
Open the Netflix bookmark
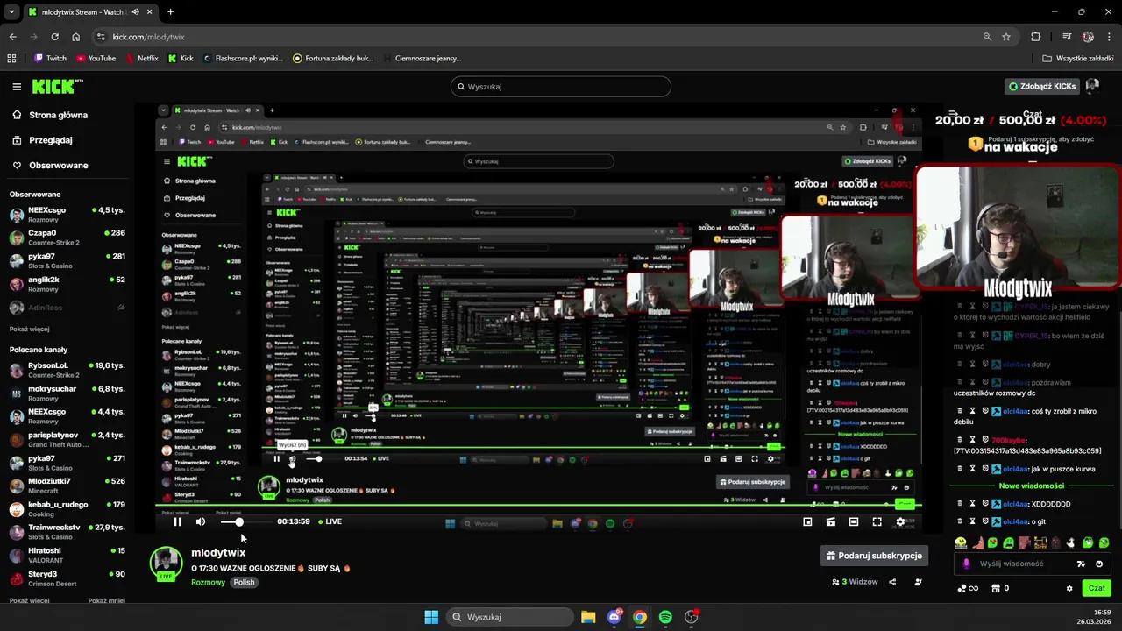tap(142, 58)
